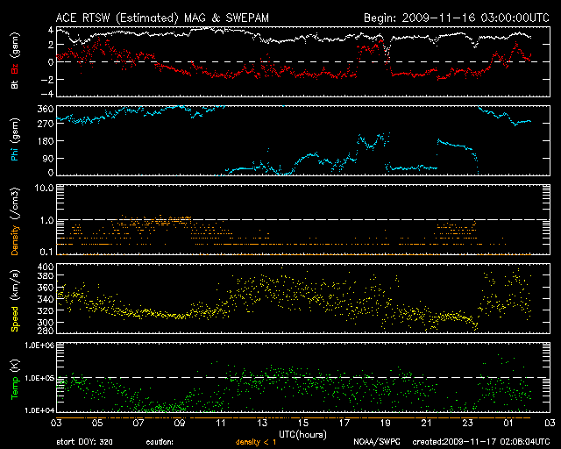Viewport: 561px width, 449px height.
Task: Click the red Bz axis label
Action: pyautogui.click(x=14, y=69)
